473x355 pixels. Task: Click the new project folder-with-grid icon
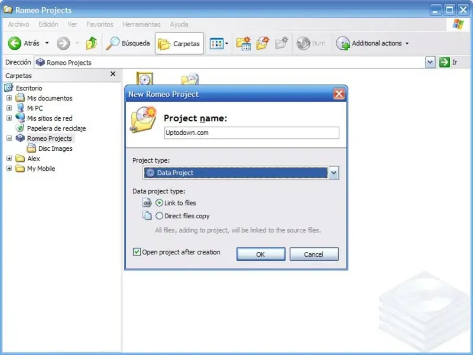pyautogui.click(x=244, y=43)
